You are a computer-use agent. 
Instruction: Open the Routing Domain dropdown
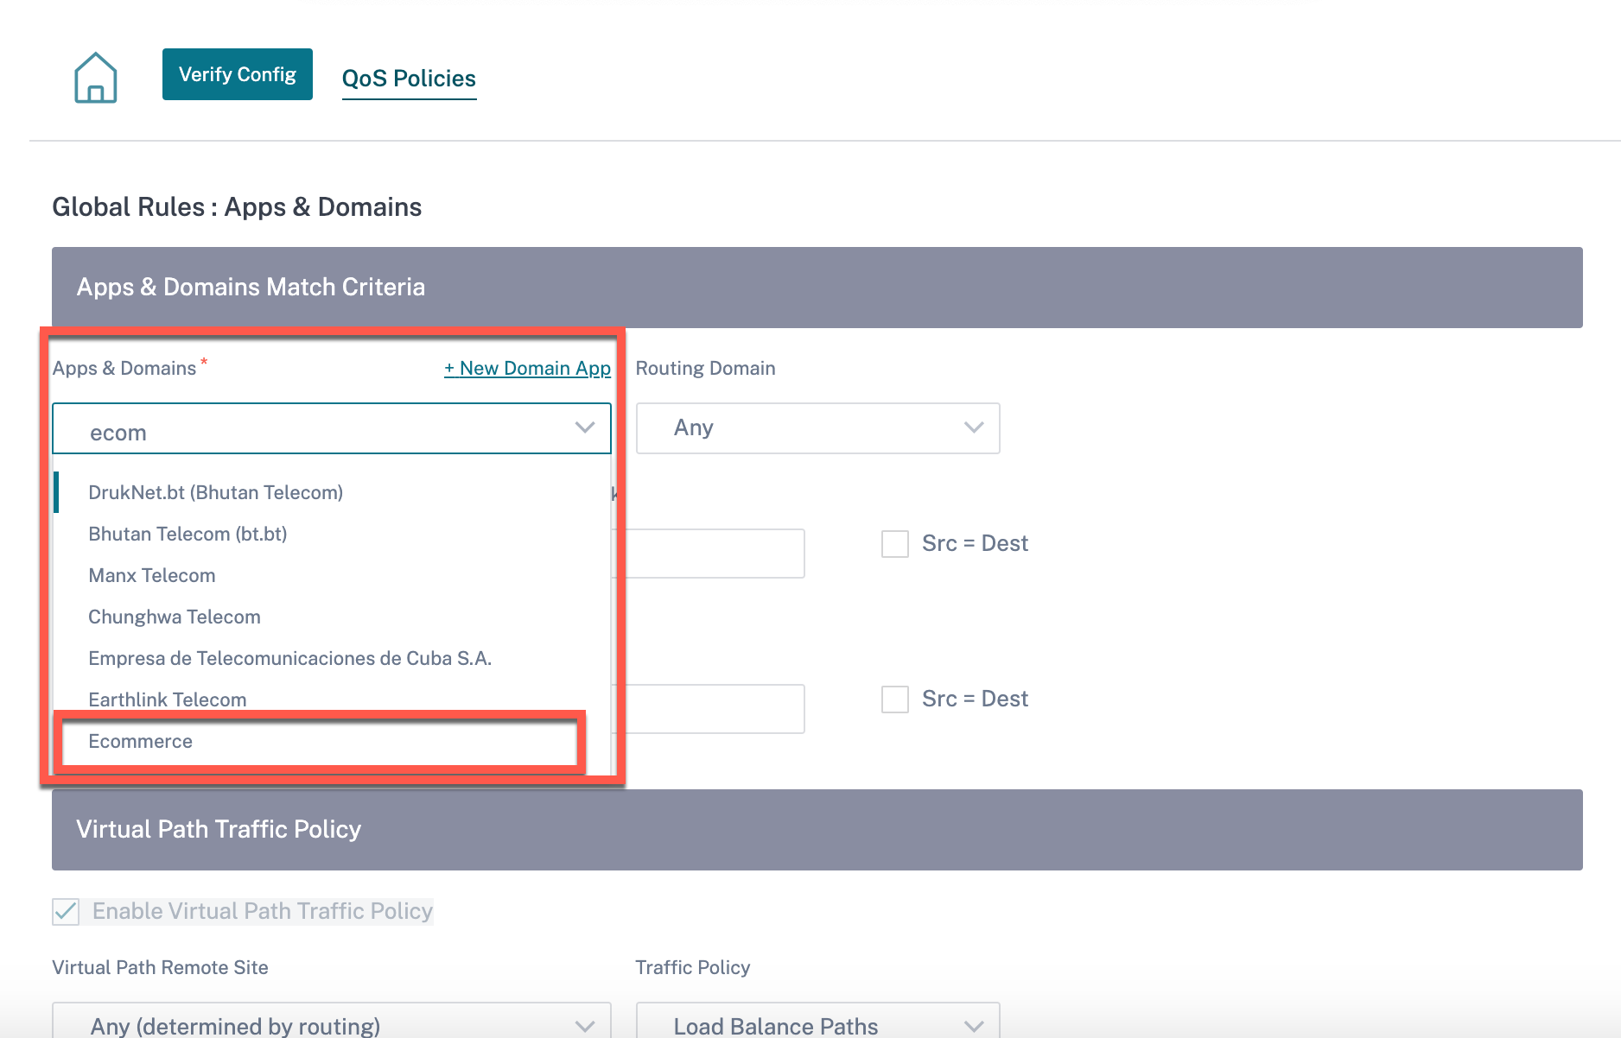click(x=817, y=428)
